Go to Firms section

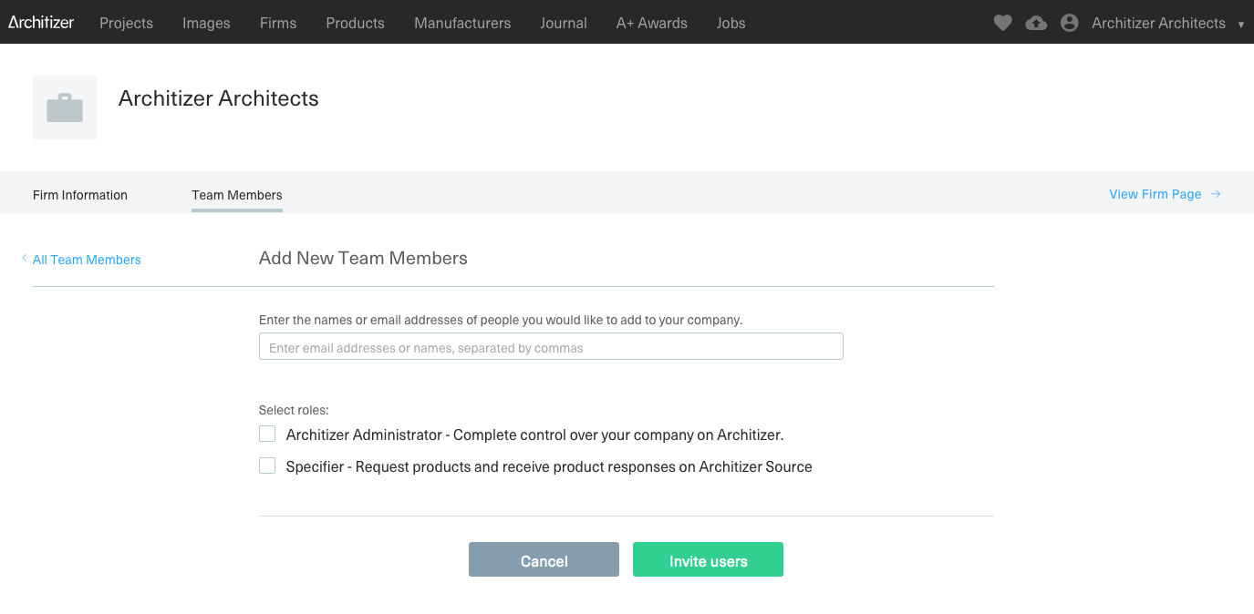pyautogui.click(x=278, y=23)
